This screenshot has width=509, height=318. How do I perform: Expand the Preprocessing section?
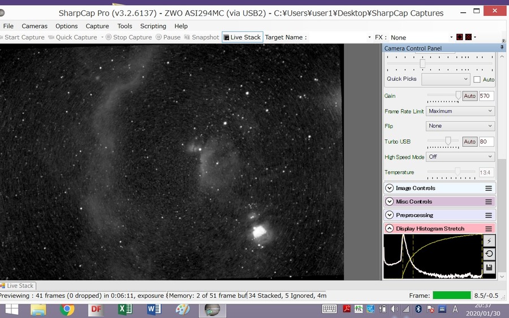[x=389, y=215]
